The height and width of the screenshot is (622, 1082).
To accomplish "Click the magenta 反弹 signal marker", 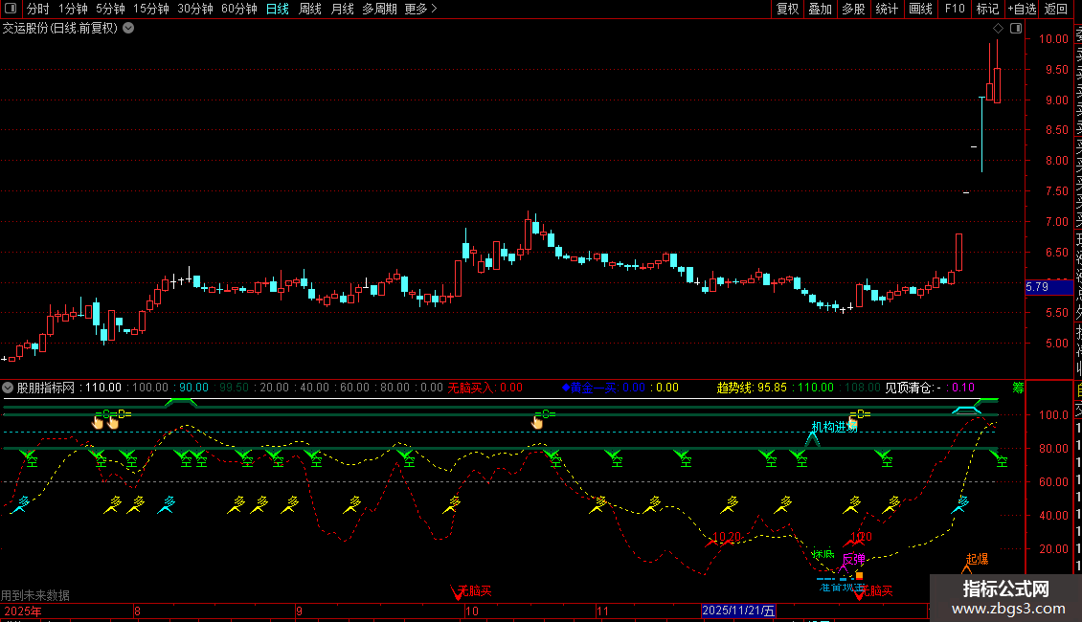I will 853,559.
